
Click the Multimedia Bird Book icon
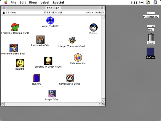(14, 48)
